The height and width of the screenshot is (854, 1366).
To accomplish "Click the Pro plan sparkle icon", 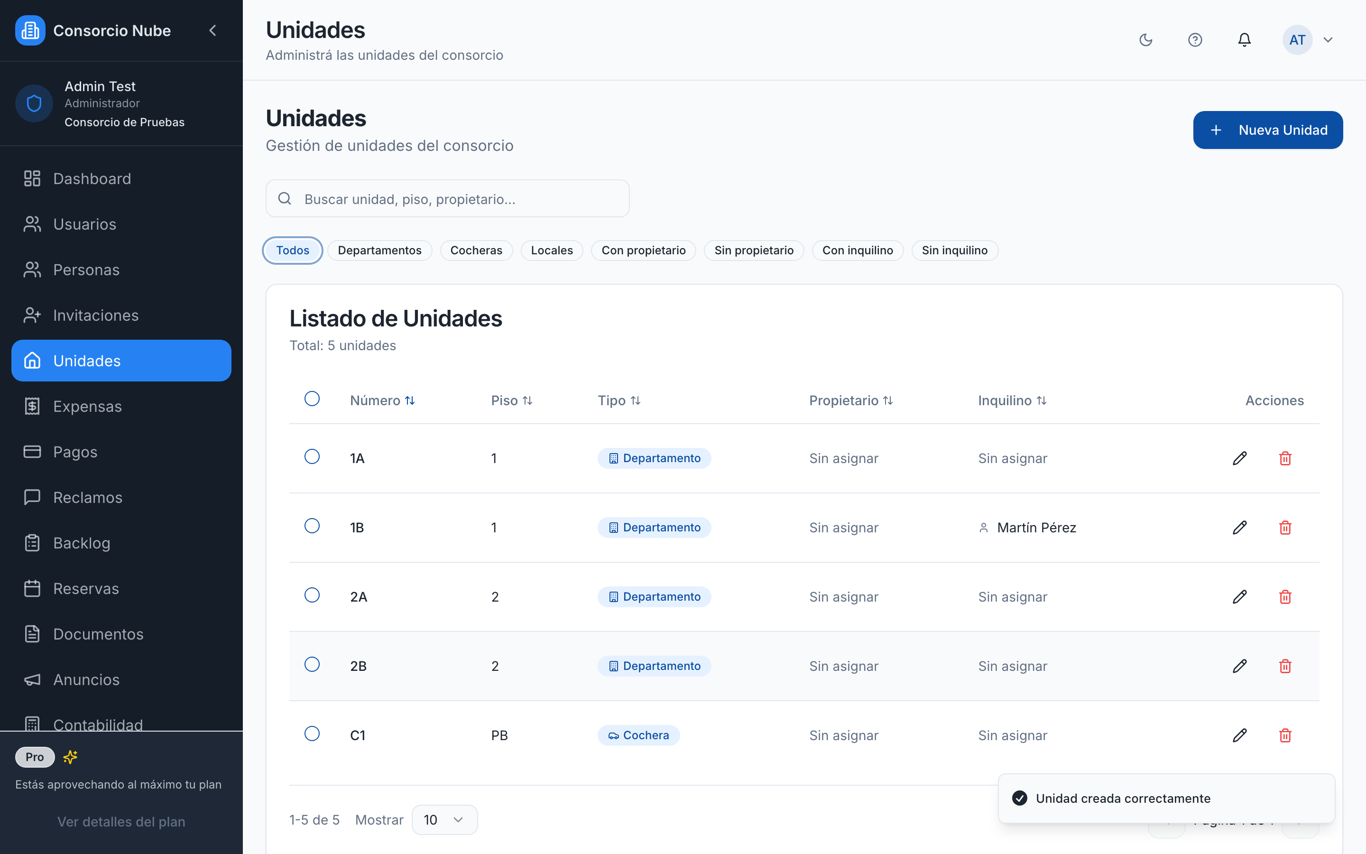I will click(71, 757).
